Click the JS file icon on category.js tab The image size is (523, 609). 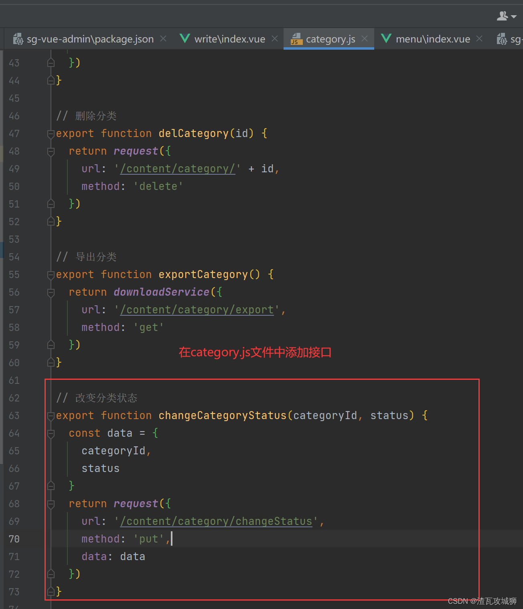pos(296,39)
